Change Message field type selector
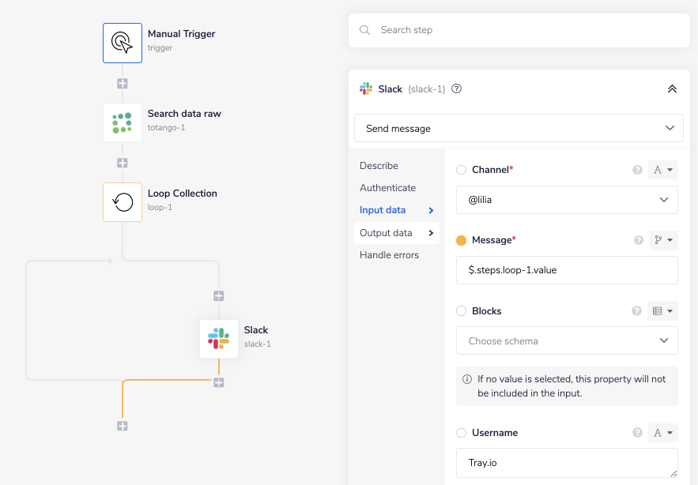This screenshot has width=698, height=485. (663, 240)
